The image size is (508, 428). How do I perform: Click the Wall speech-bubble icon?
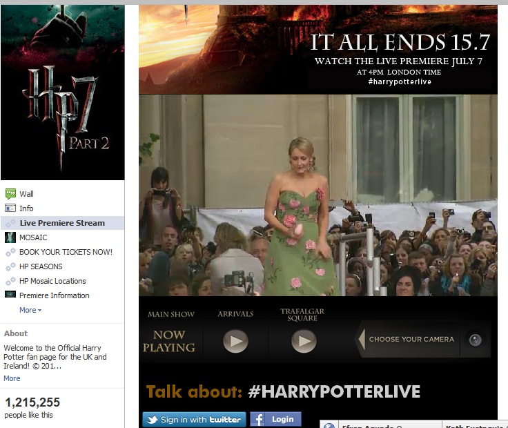pyautogui.click(x=10, y=194)
